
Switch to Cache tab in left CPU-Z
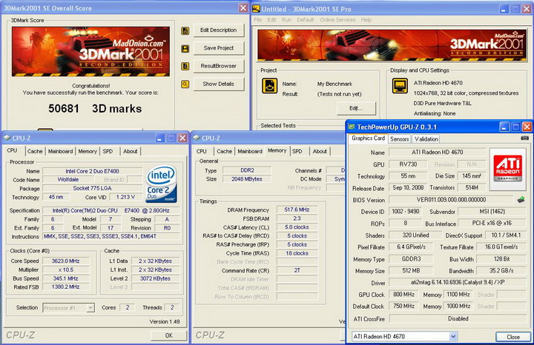click(x=35, y=151)
